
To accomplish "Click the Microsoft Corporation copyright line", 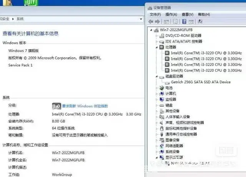I will 55,58.
